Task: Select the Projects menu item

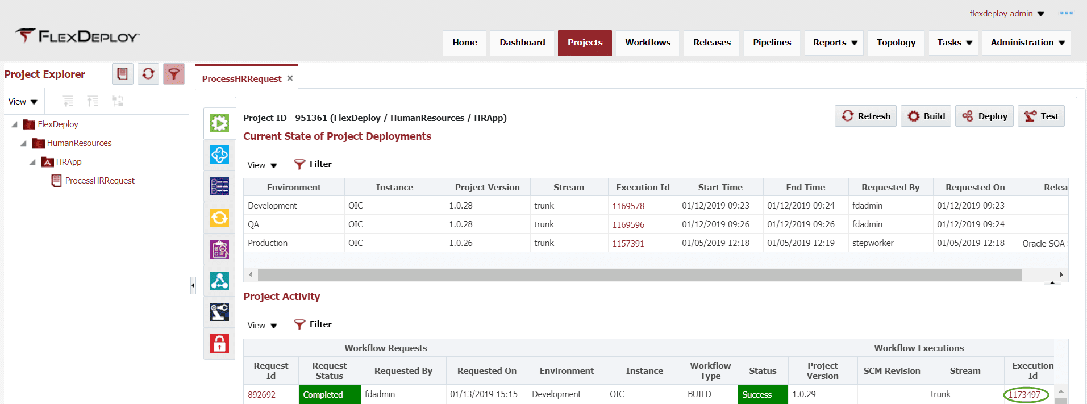Action: click(585, 43)
